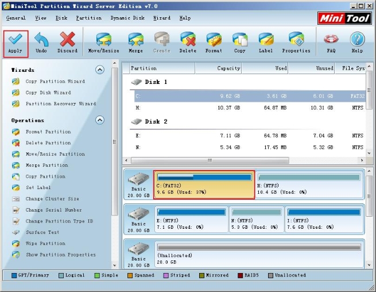This screenshot has height=292, width=376.
Task: Click the Logical legend color swatch
Action: click(61, 275)
